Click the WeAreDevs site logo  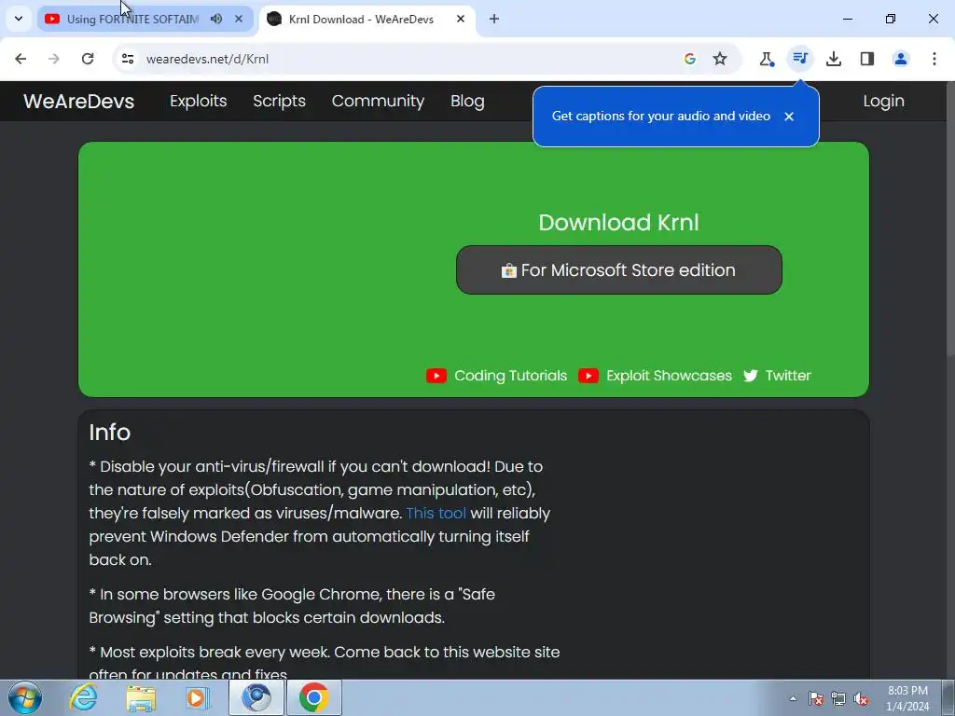pos(78,101)
